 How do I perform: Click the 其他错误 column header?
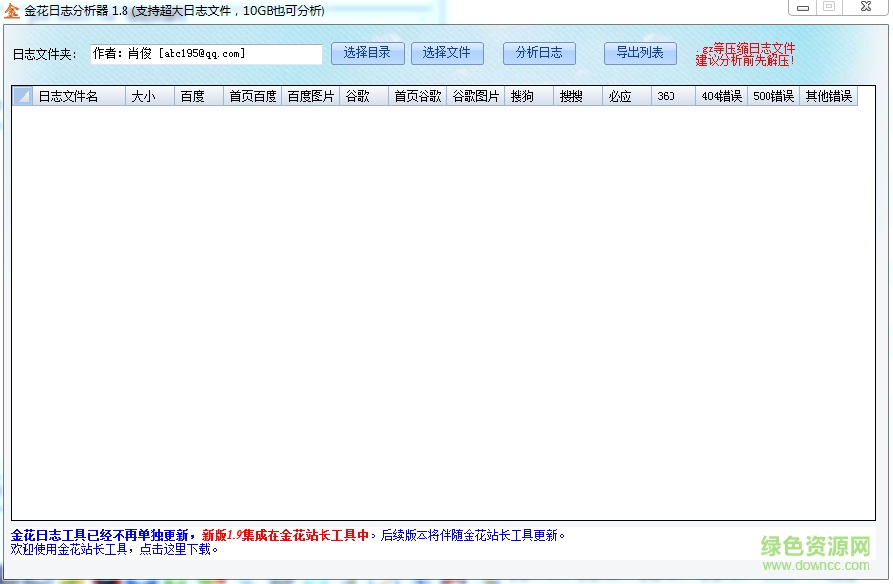[x=826, y=95]
